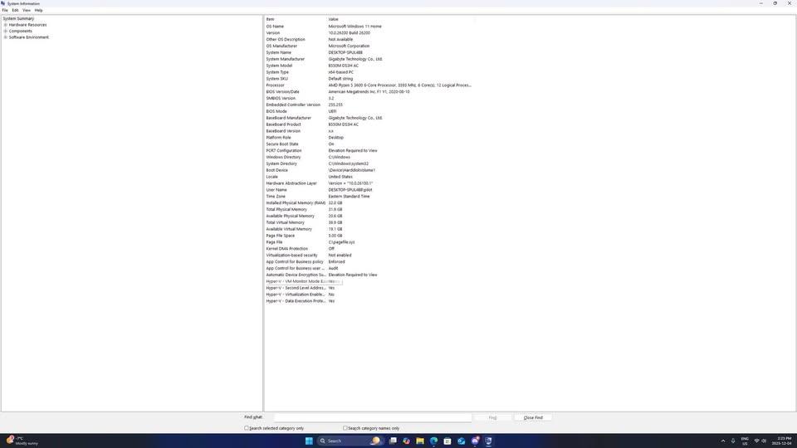The image size is (797, 448).
Task: Select the Virtualization-based security row
Action: tap(369, 256)
